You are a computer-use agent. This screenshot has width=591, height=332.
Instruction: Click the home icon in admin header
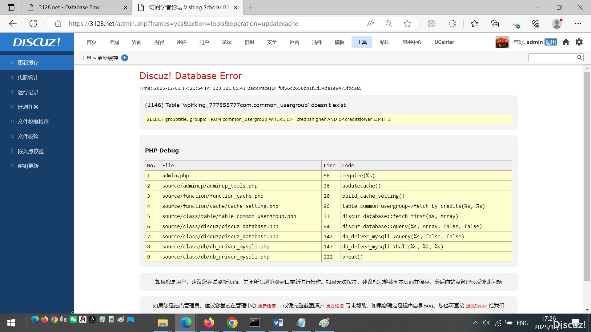click(x=566, y=42)
